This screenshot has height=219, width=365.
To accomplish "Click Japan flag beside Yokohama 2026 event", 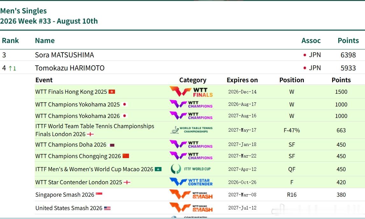I will (125, 116).
